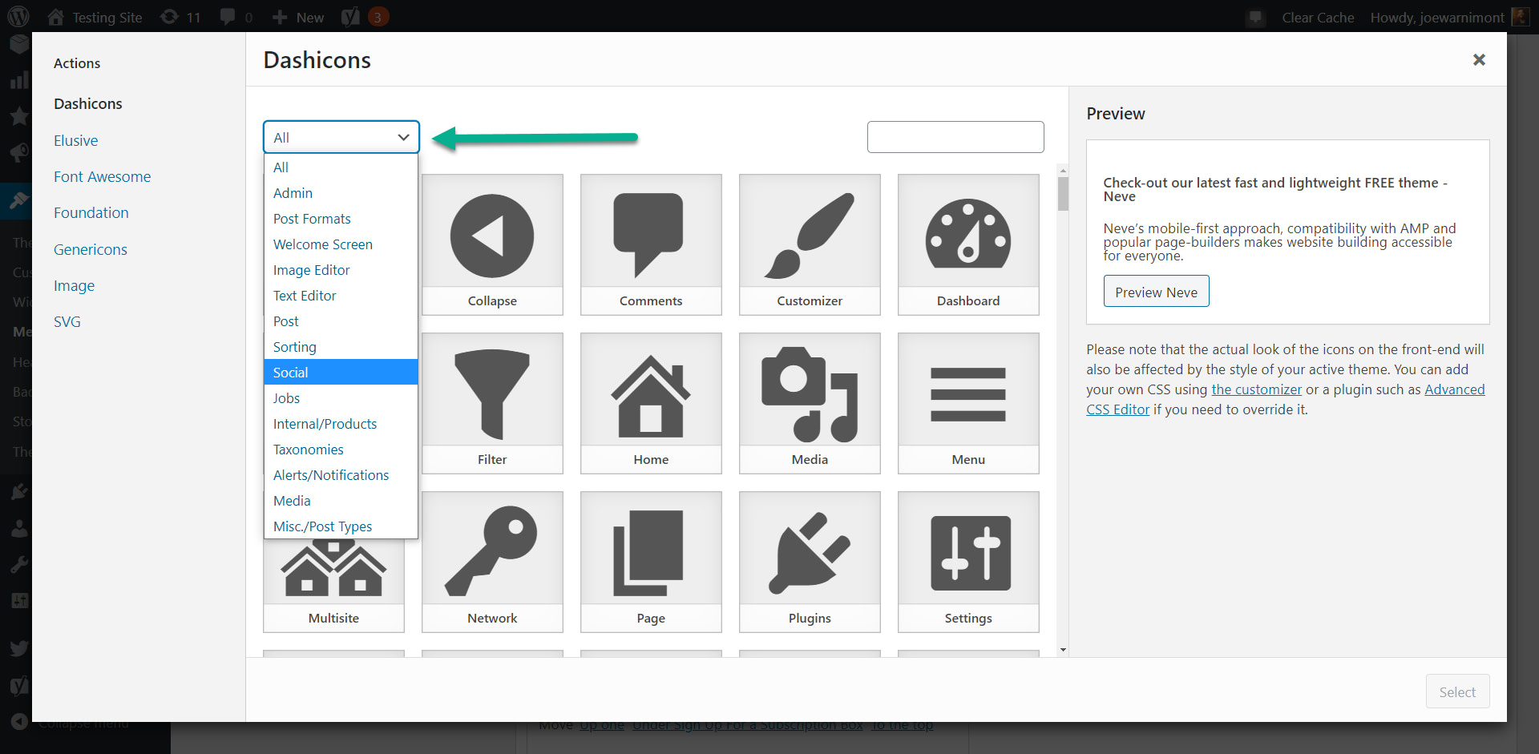The width and height of the screenshot is (1539, 754).
Task: Select the Network key icon
Action: coord(492,551)
